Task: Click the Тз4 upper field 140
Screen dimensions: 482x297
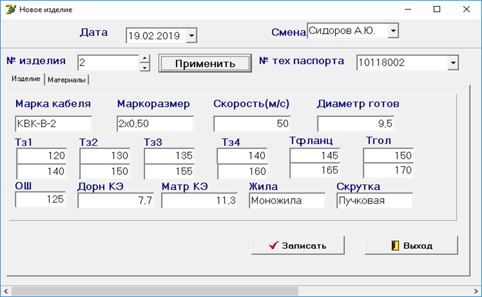Action: [242, 156]
